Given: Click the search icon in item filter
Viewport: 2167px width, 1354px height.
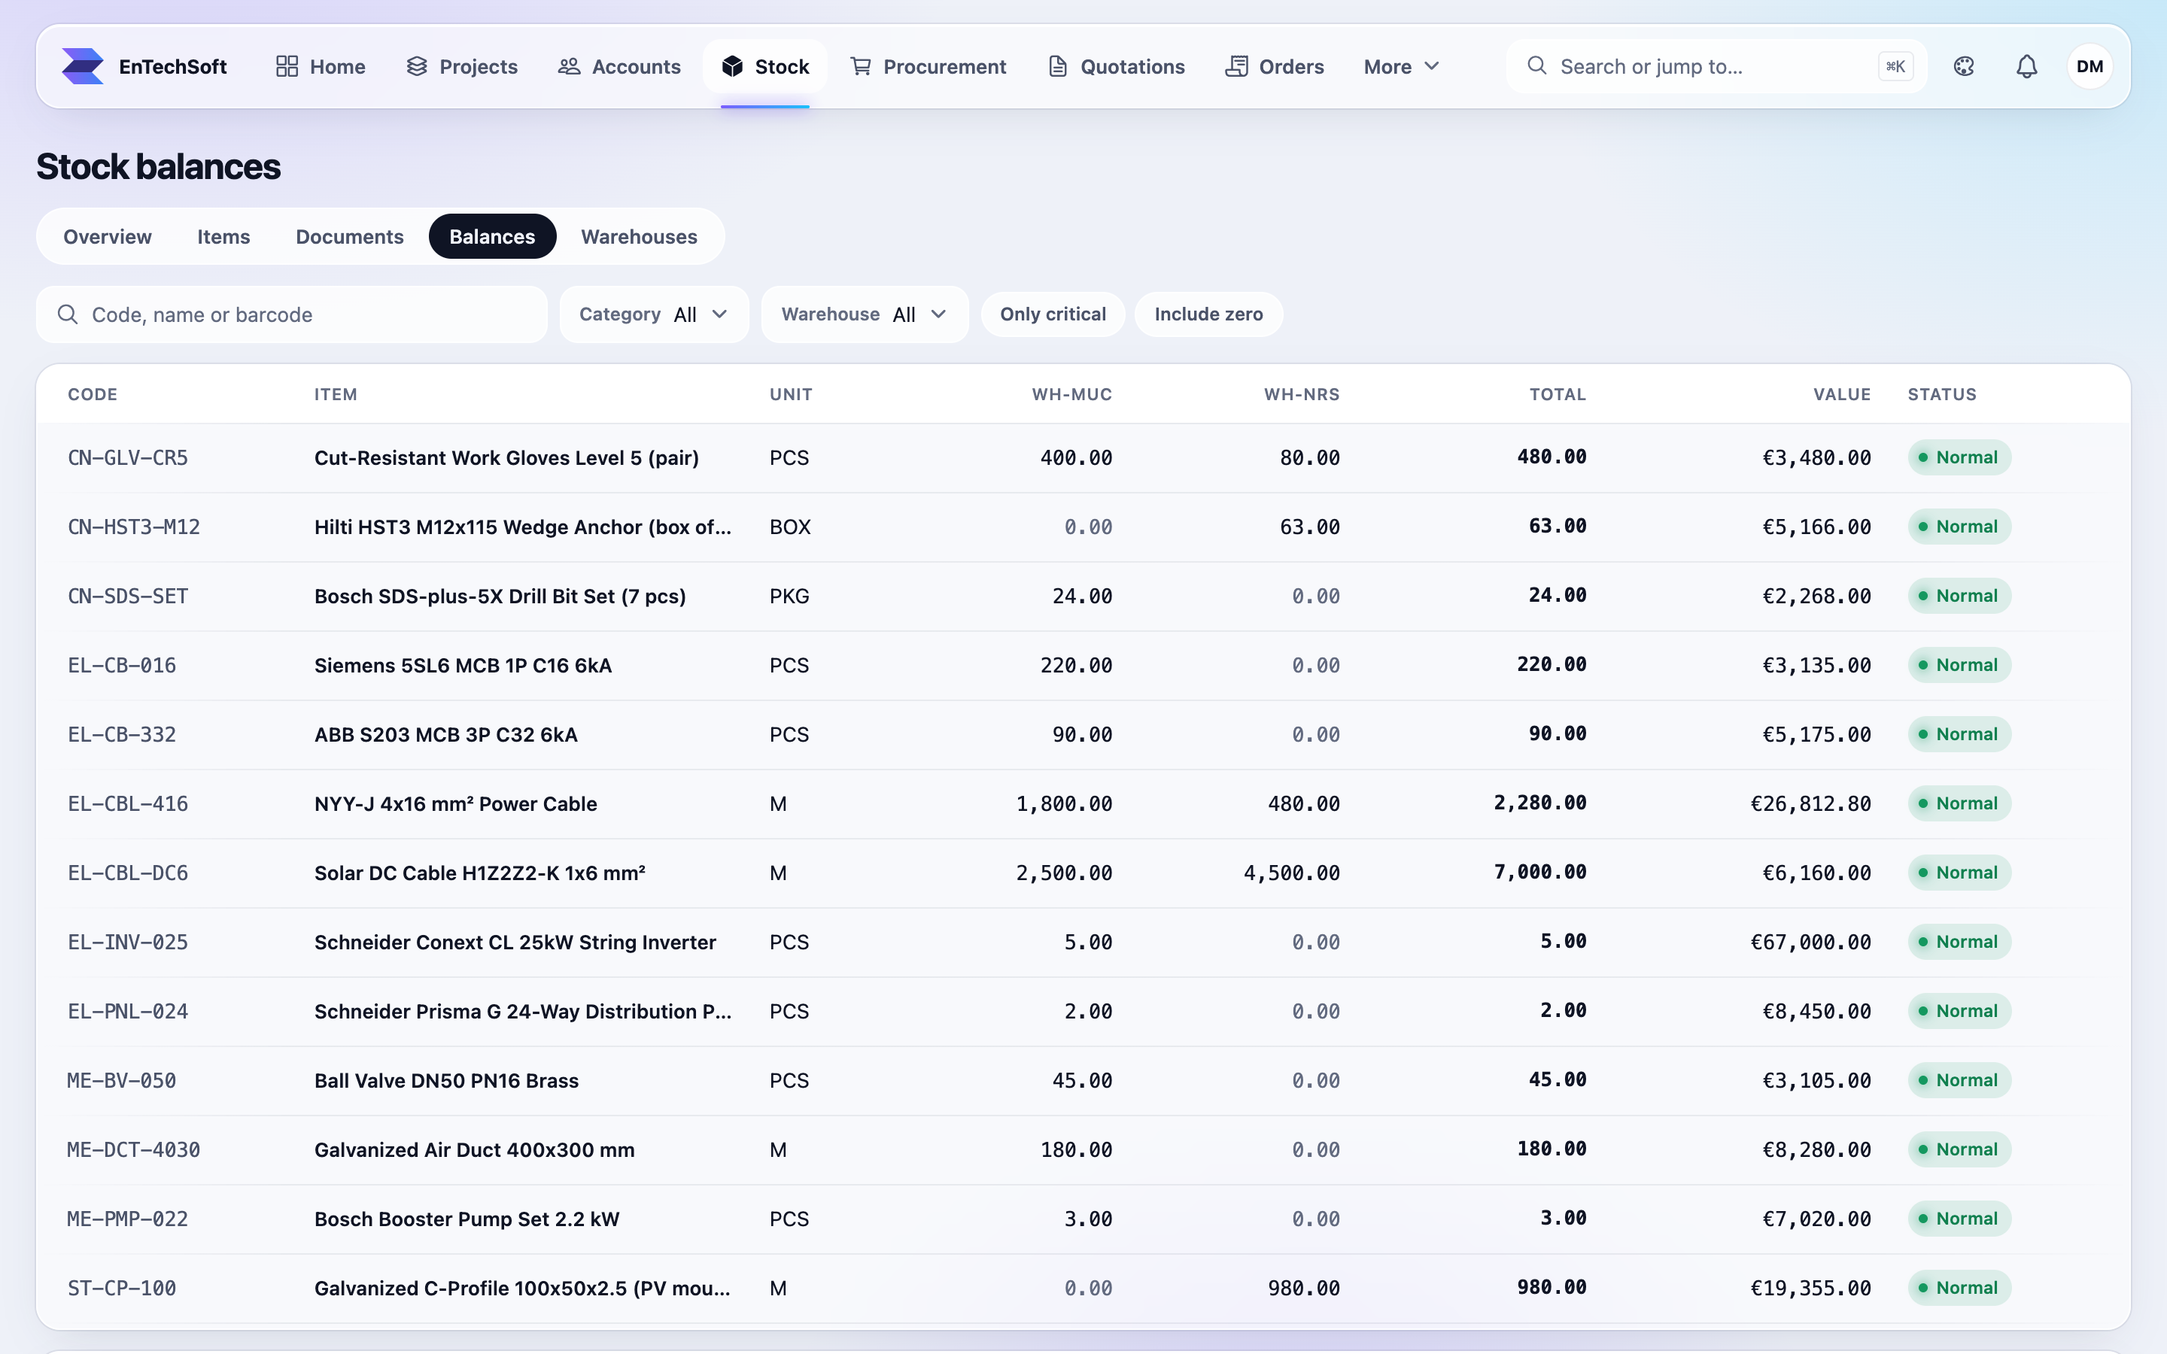Looking at the screenshot, I should 67,314.
